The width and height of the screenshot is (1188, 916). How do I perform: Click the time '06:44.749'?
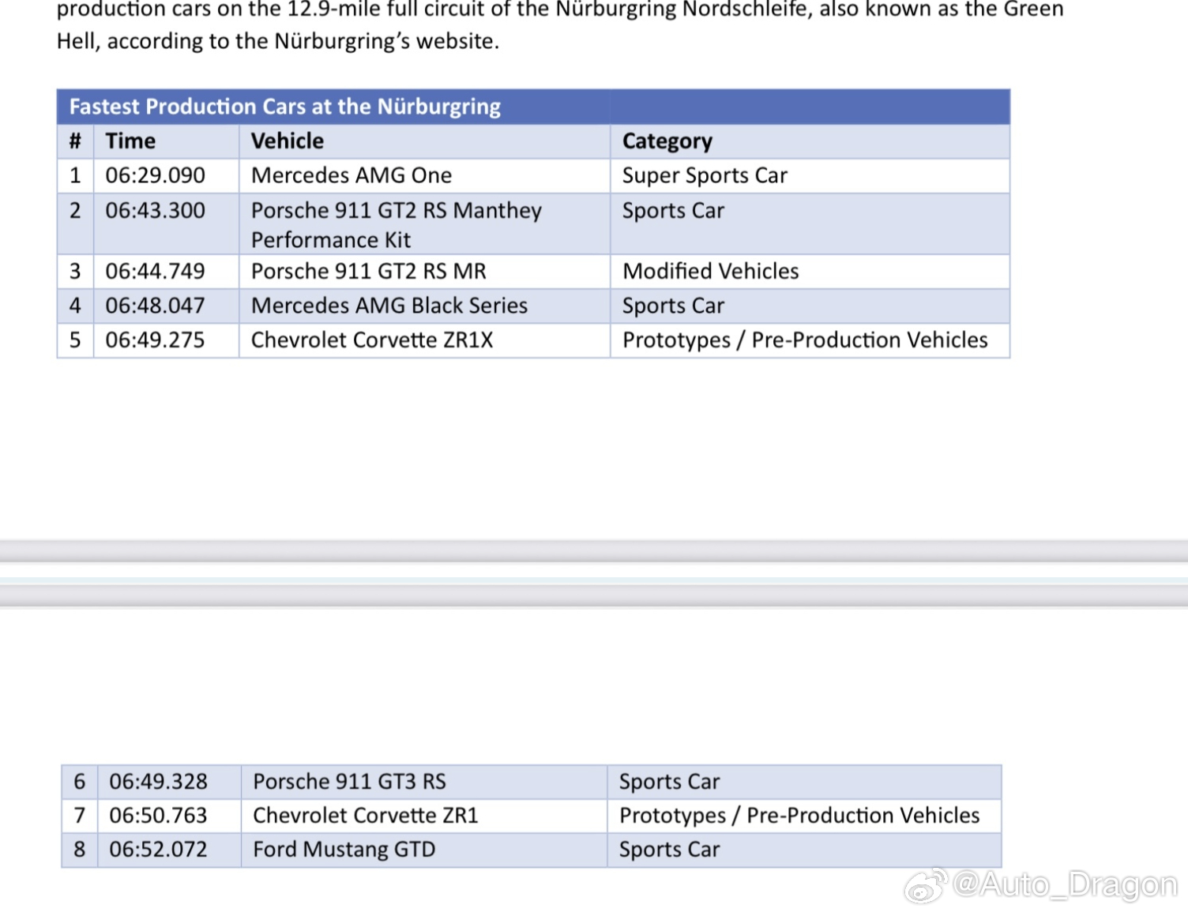pyautogui.click(x=155, y=272)
